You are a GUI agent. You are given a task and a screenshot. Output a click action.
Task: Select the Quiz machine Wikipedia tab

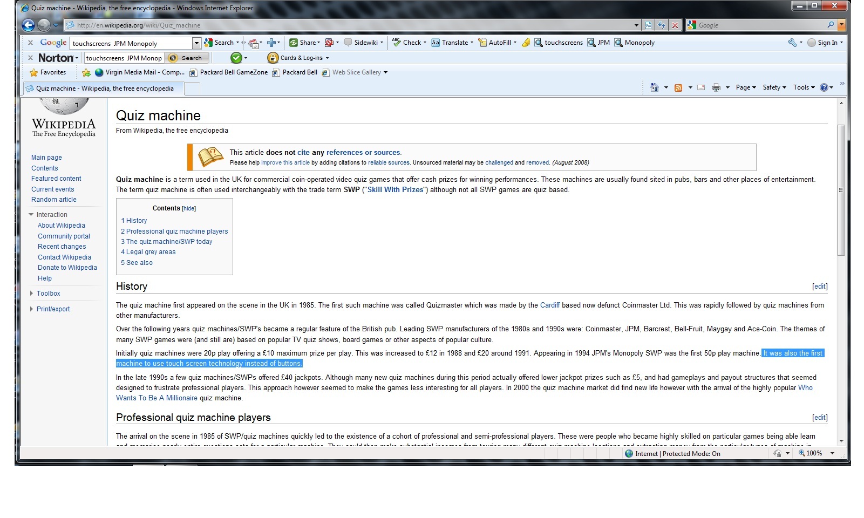pos(103,88)
